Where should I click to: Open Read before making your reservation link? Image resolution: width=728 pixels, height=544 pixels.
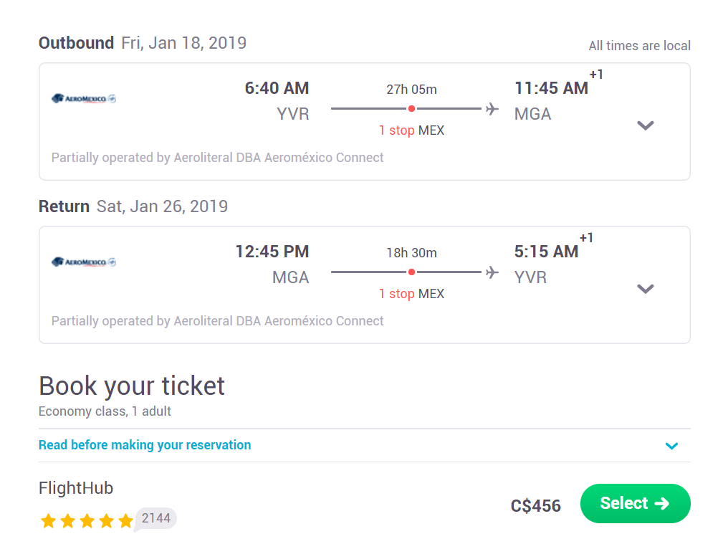(x=145, y=445)
